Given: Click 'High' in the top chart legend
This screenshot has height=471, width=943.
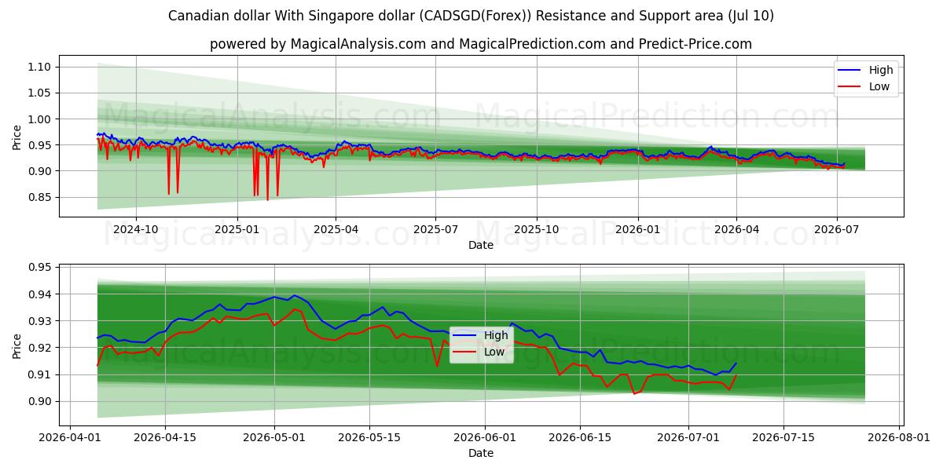Looking at the screenshot, I should pyautogui.click(x=880, y=70).
